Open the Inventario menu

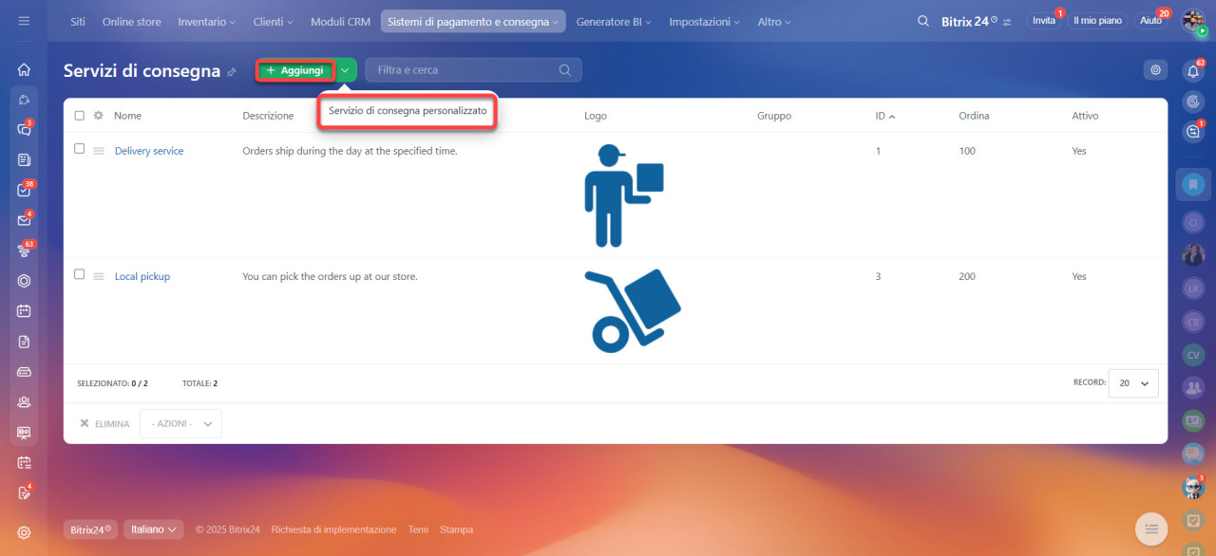(x=206, y=22)
